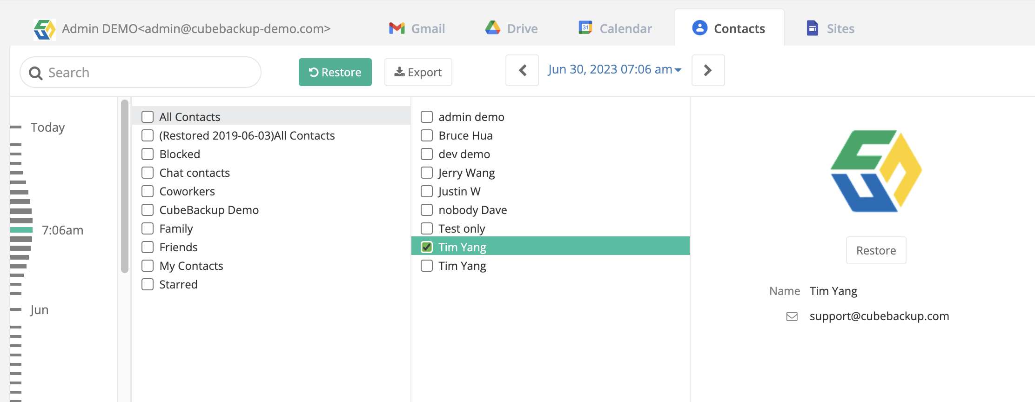Uncheck the highlighted Tim Yang checkbox
1035x402 pixels.
pos(427,247)
